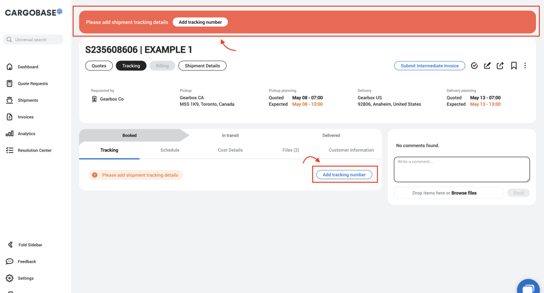
Task: Switch to the Cost Details tab
Action: pyautogui.click(x=230, y=150)
